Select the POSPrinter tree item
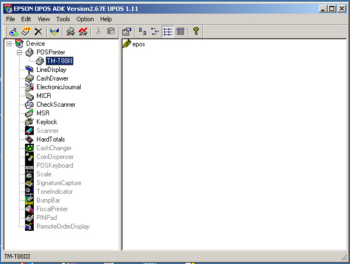 click(51, 52)
